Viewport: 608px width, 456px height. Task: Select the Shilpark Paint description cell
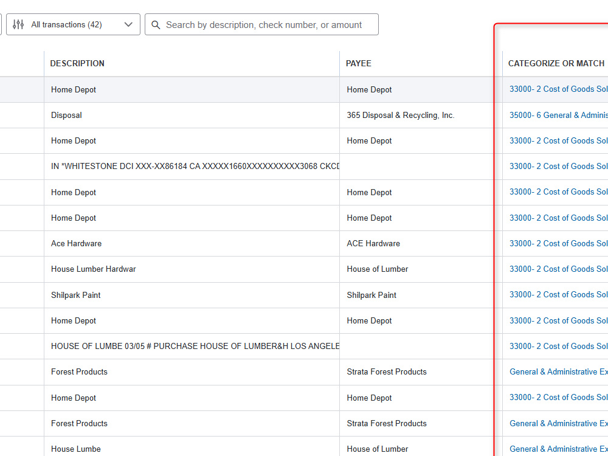[75, 295]
